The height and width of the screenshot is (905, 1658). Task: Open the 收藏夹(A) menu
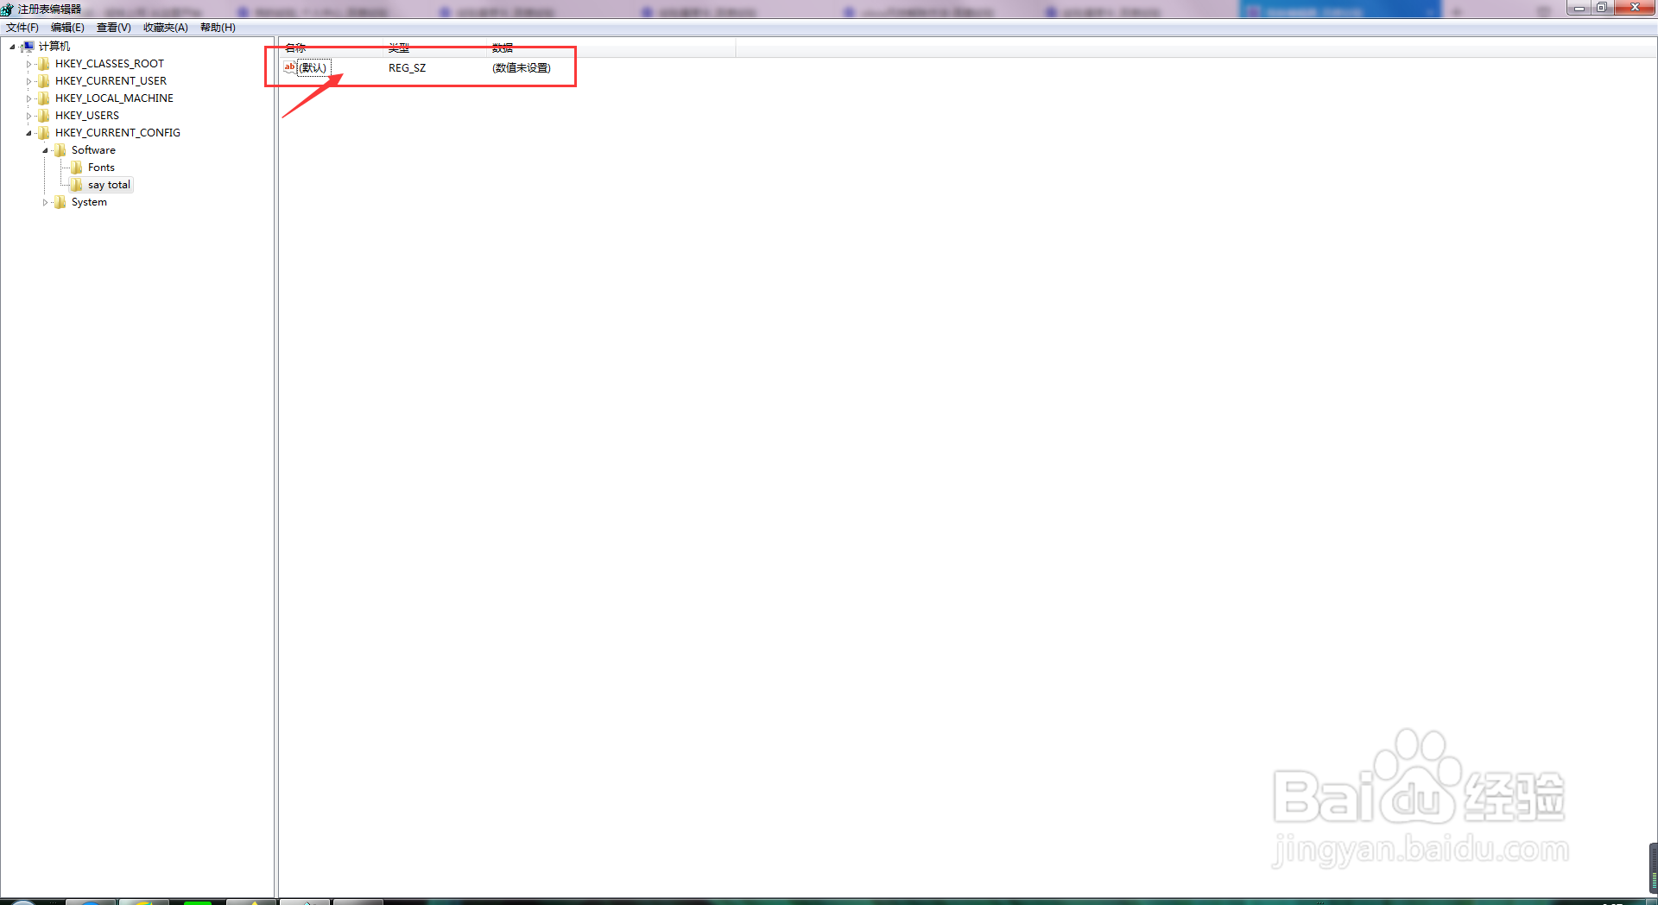tap(165, 28)
